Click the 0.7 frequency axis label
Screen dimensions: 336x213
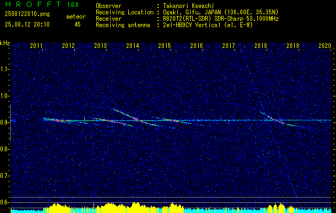(x=4, y=176)
